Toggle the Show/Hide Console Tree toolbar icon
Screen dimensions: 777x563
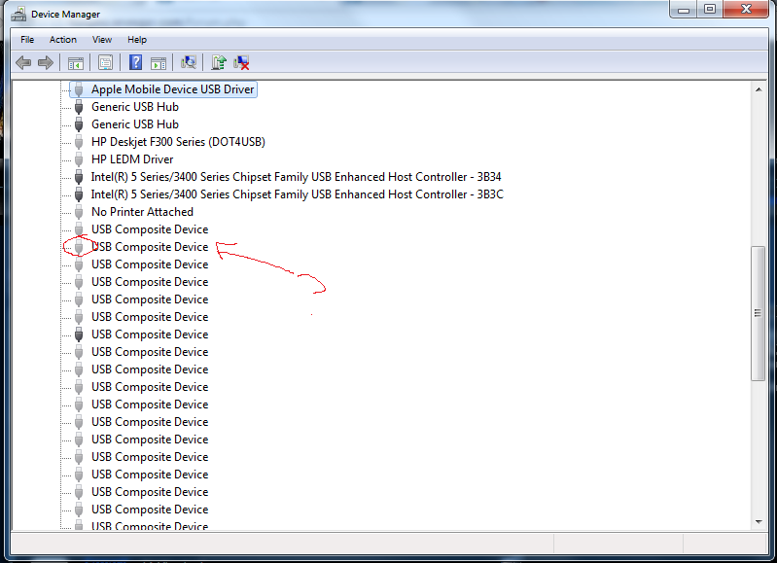(x=75, y=63)
